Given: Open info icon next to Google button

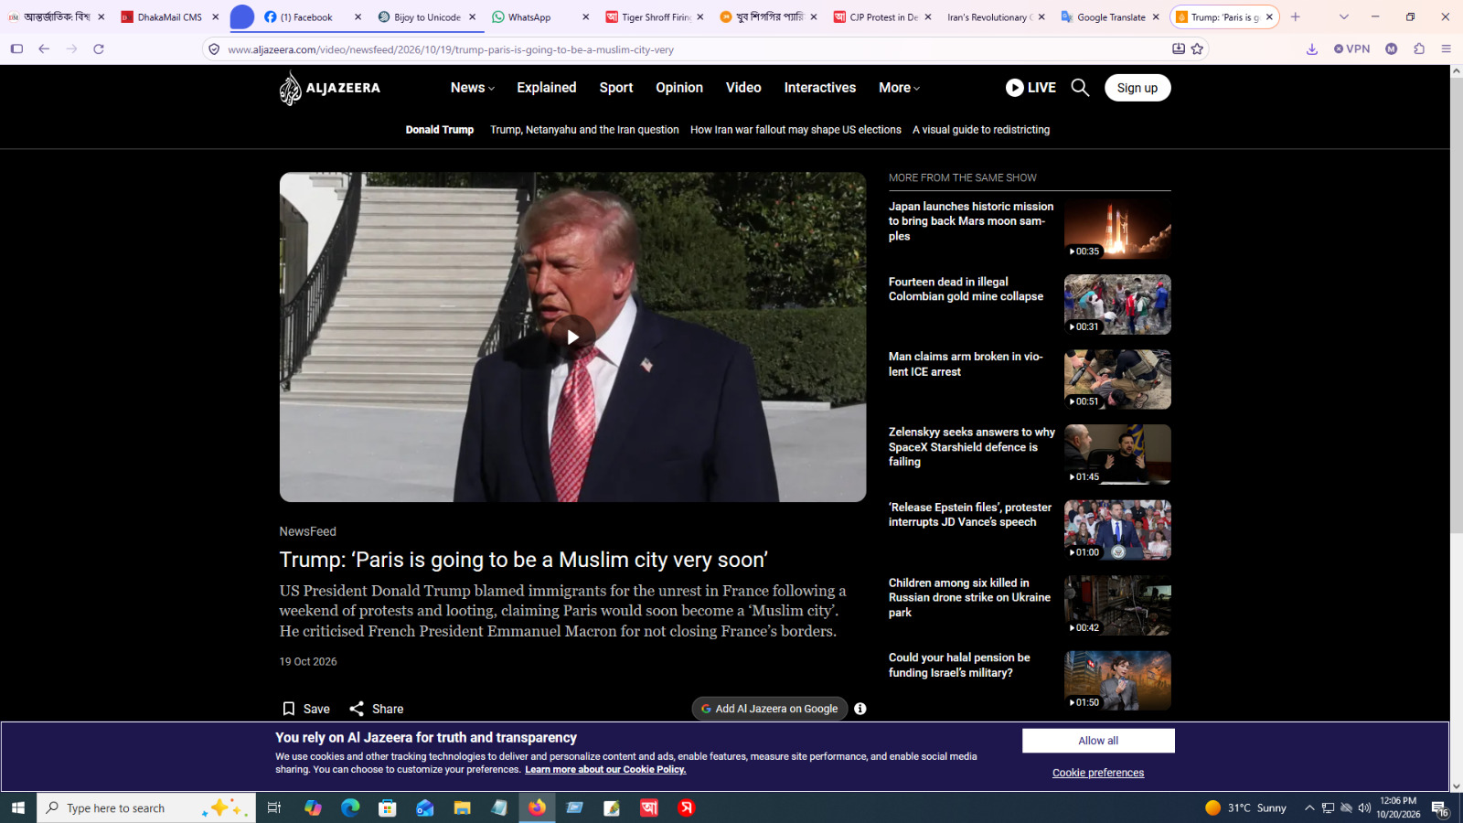Looking at the screenshot, I should [x=860, y=709].
